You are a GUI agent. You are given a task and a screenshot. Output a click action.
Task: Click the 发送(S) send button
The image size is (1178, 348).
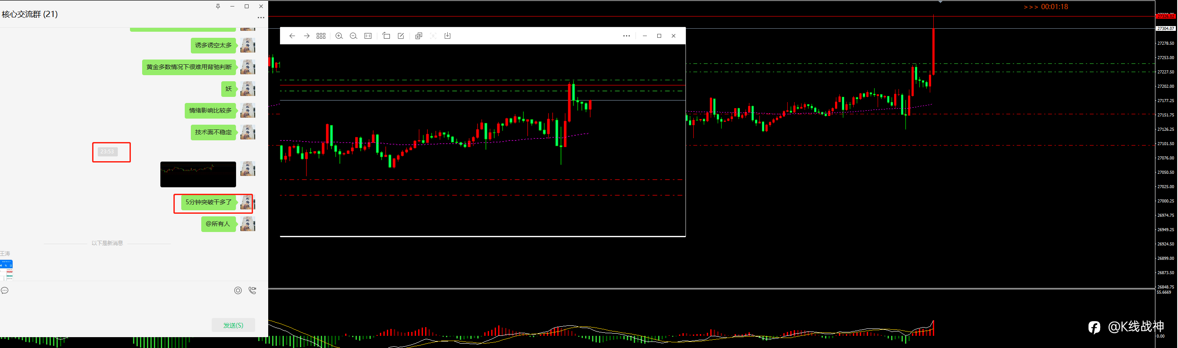click(x=233, y=325)
